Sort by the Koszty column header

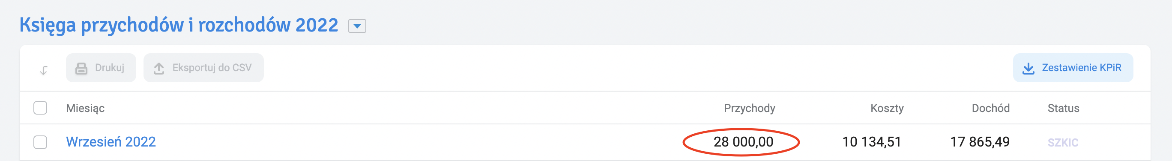(x=887, y=109)
